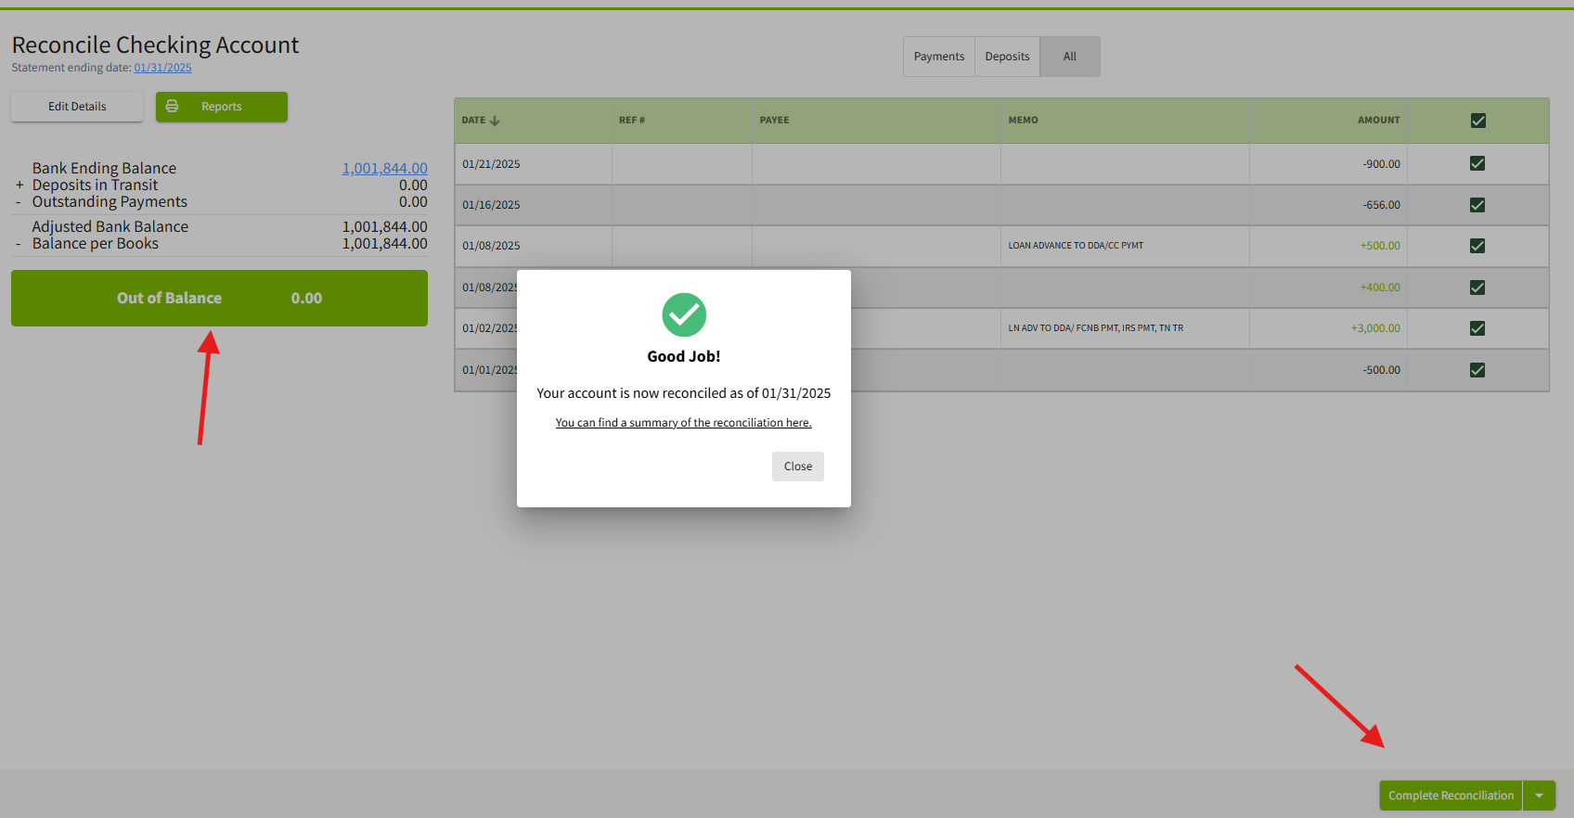The image size is (1574, 818).
Task: Click the DATE column sort arrow
Action: click(495, 121)
